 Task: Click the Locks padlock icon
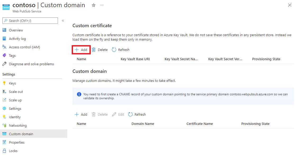click(x=4, y=151)
